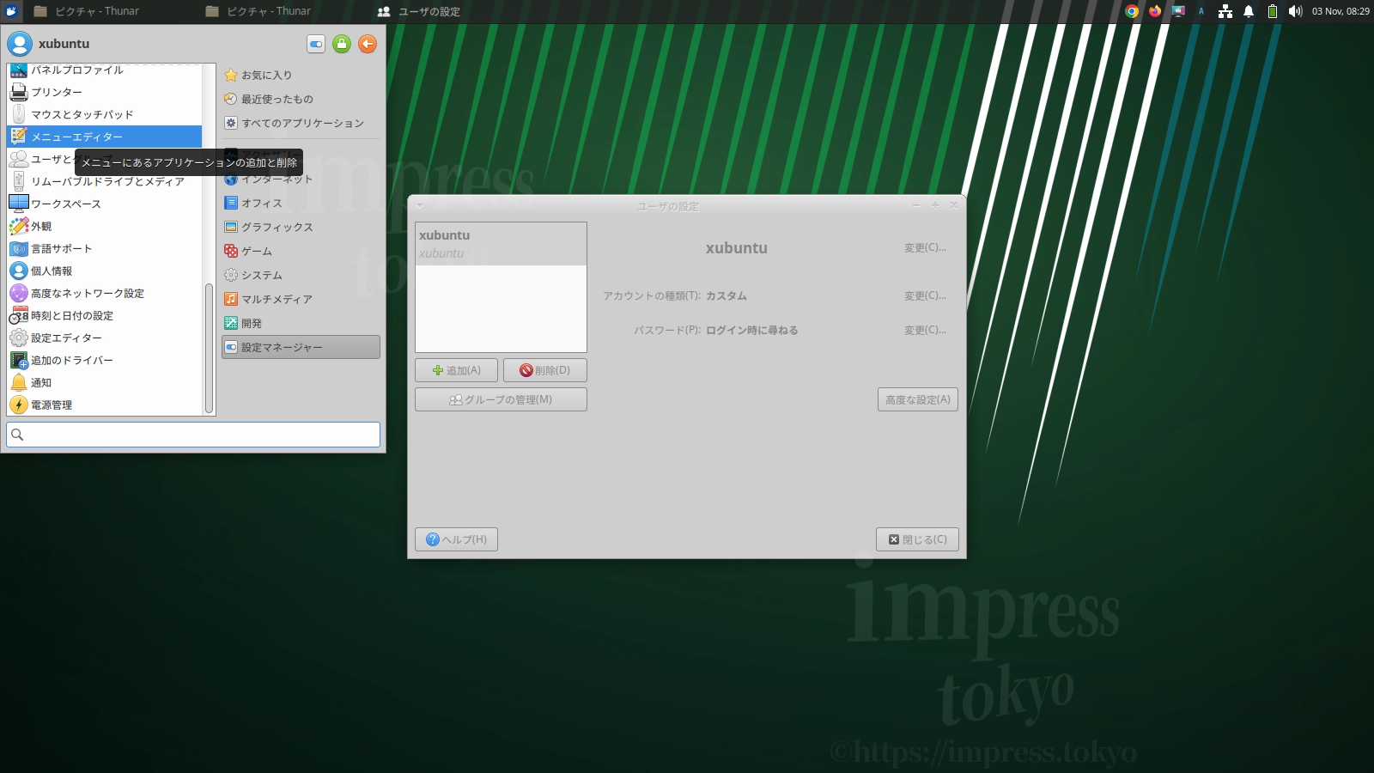Select システム category
The height and width of the screenshot is (773, 1374).
[x=301, y=275]
